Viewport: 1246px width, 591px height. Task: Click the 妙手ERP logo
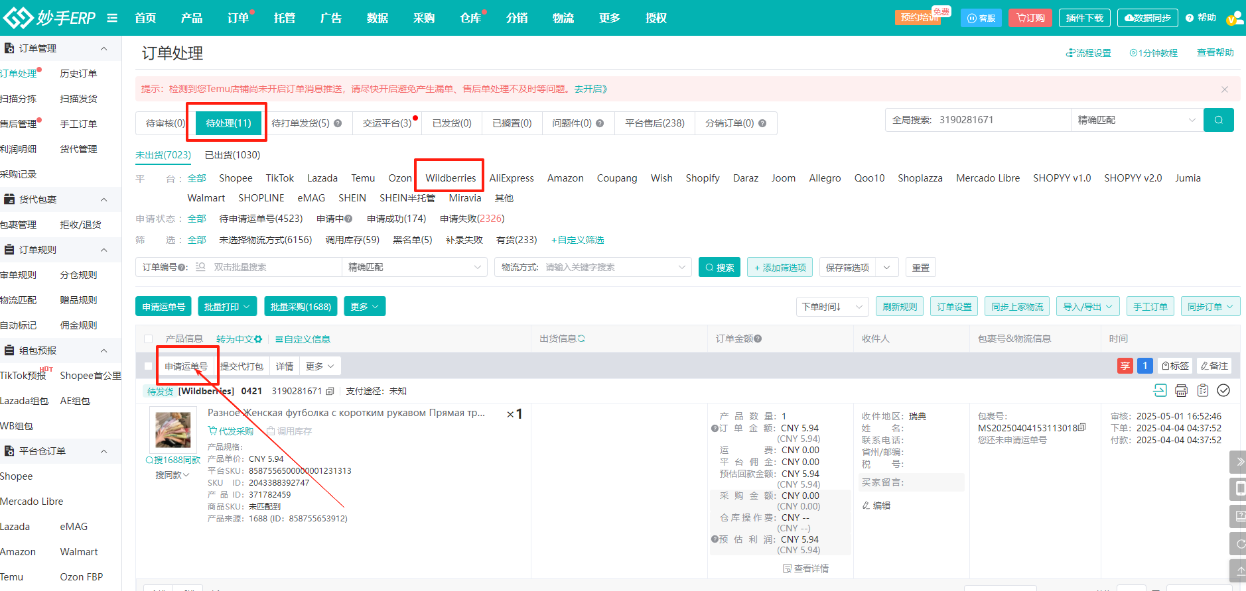tap(50, 18)
